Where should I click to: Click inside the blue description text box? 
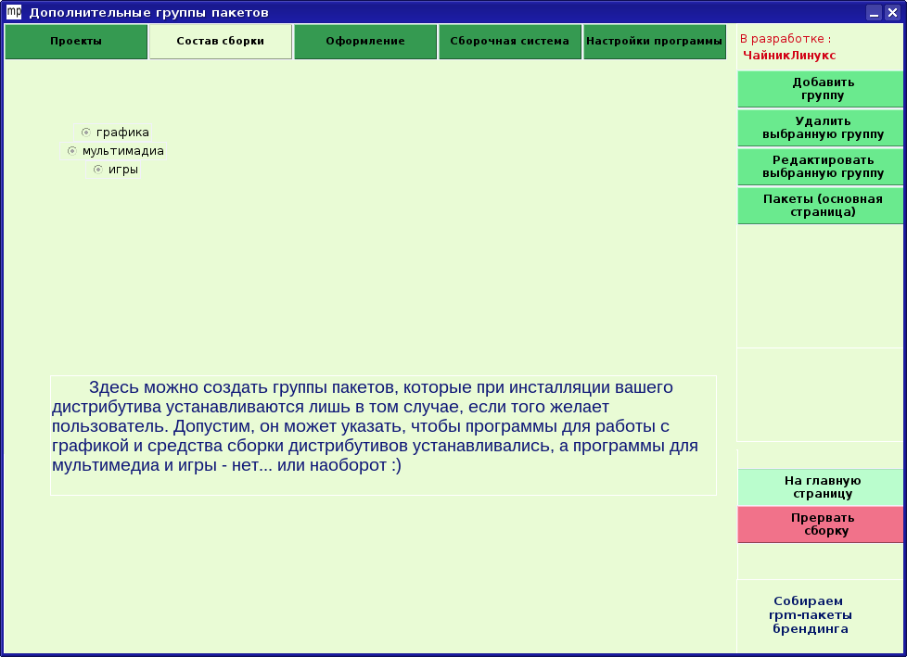click(383, 436)
